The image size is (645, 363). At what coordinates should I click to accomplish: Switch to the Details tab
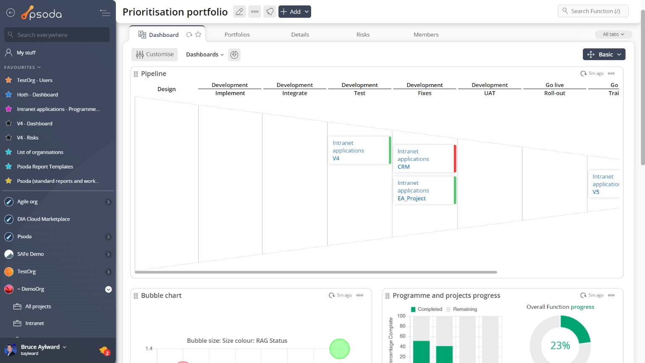(300, 34)
